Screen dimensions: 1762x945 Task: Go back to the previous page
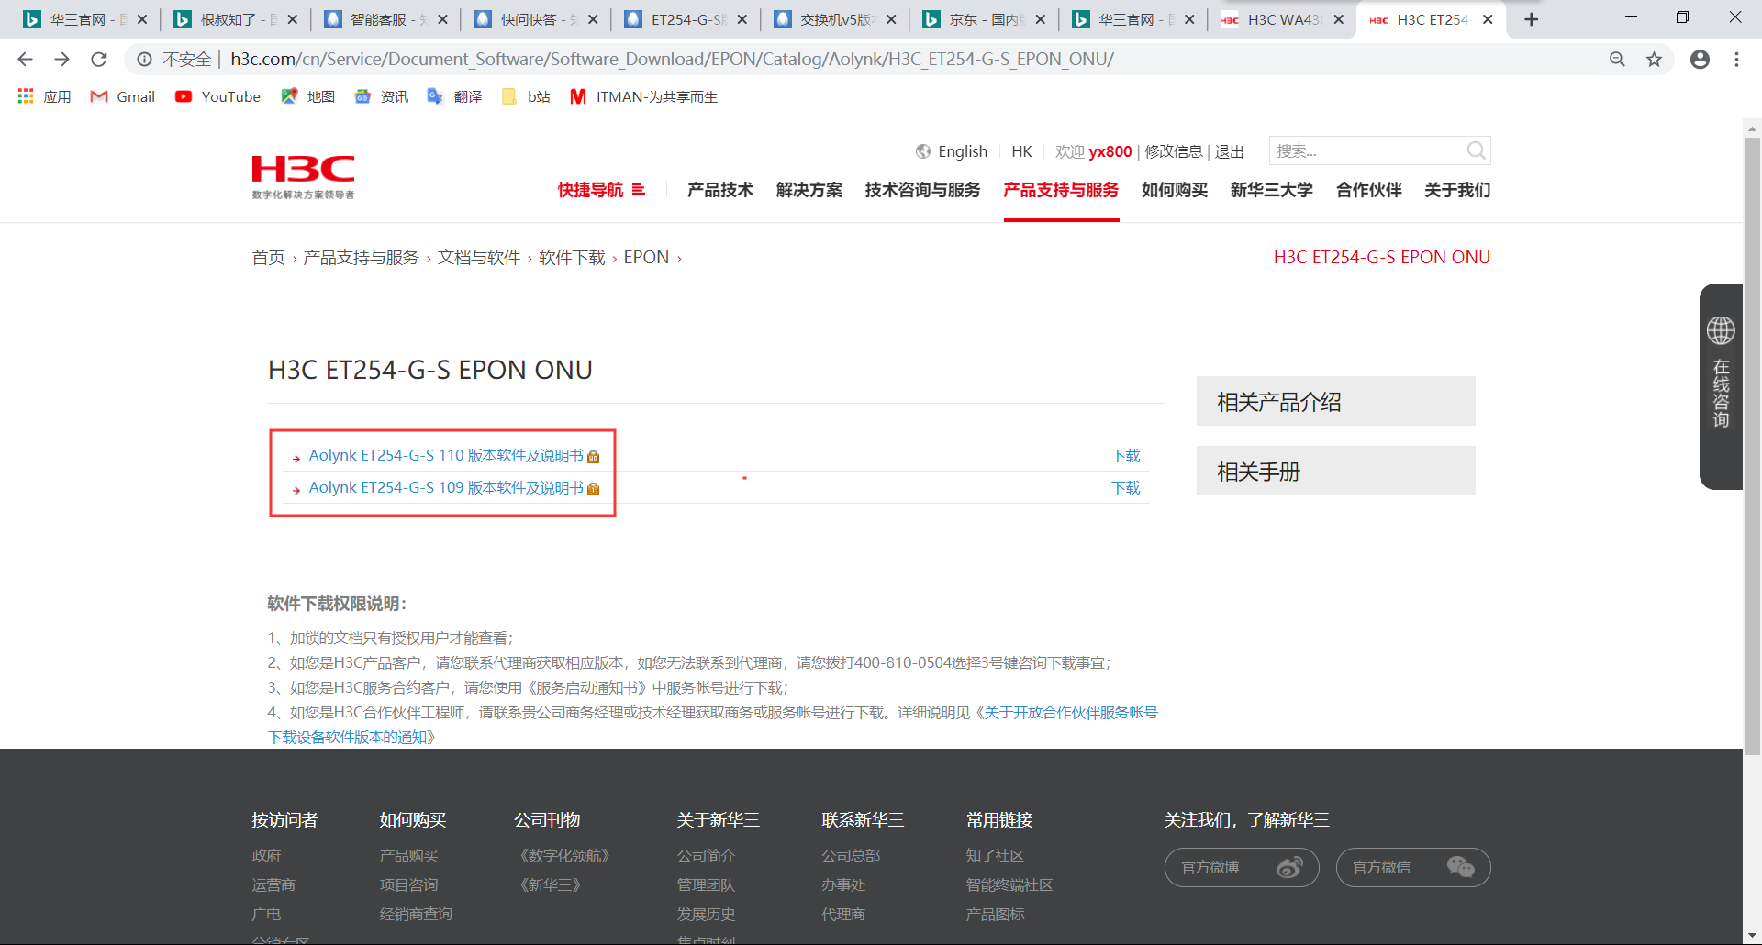25,60
